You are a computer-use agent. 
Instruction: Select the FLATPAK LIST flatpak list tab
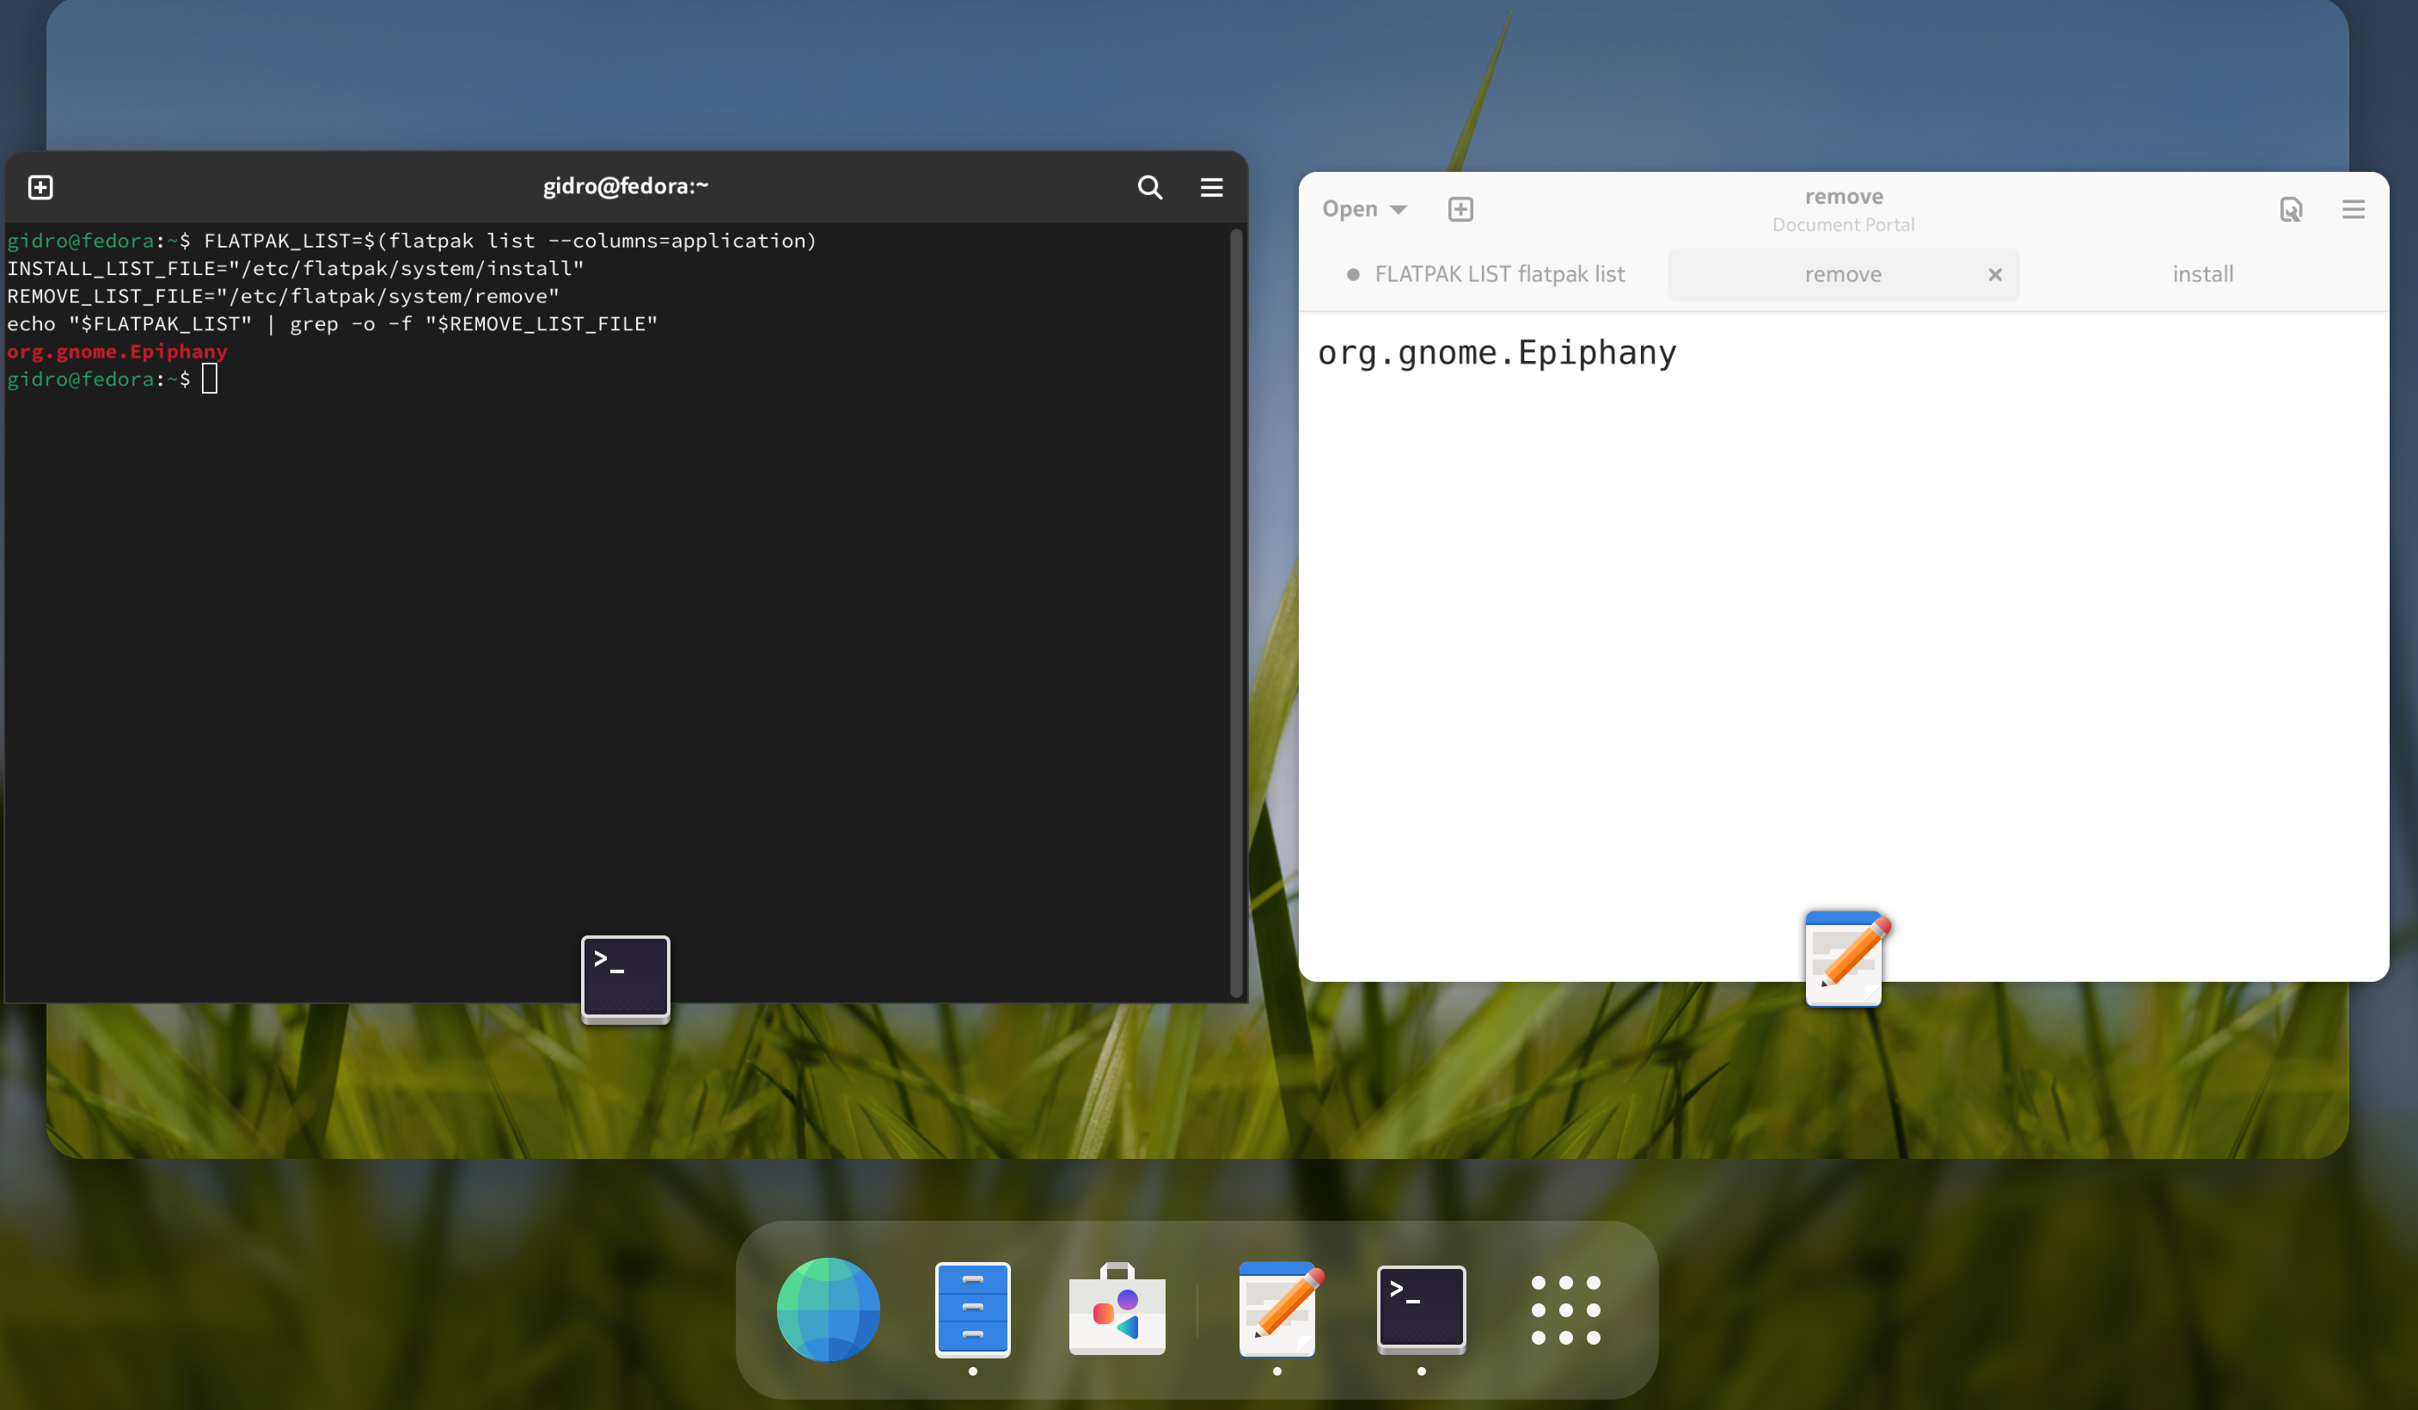click(1499, 273)
